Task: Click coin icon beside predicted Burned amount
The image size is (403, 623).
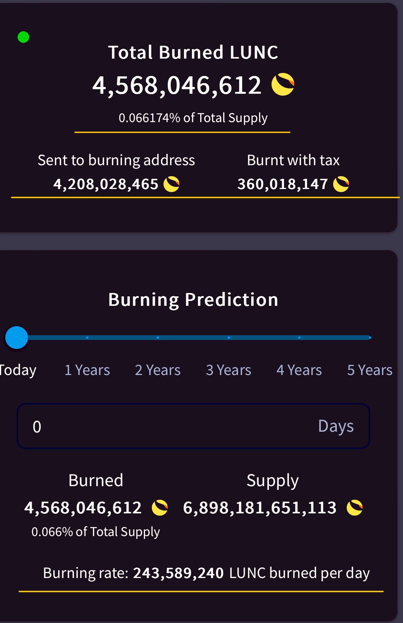Action: 160,507
